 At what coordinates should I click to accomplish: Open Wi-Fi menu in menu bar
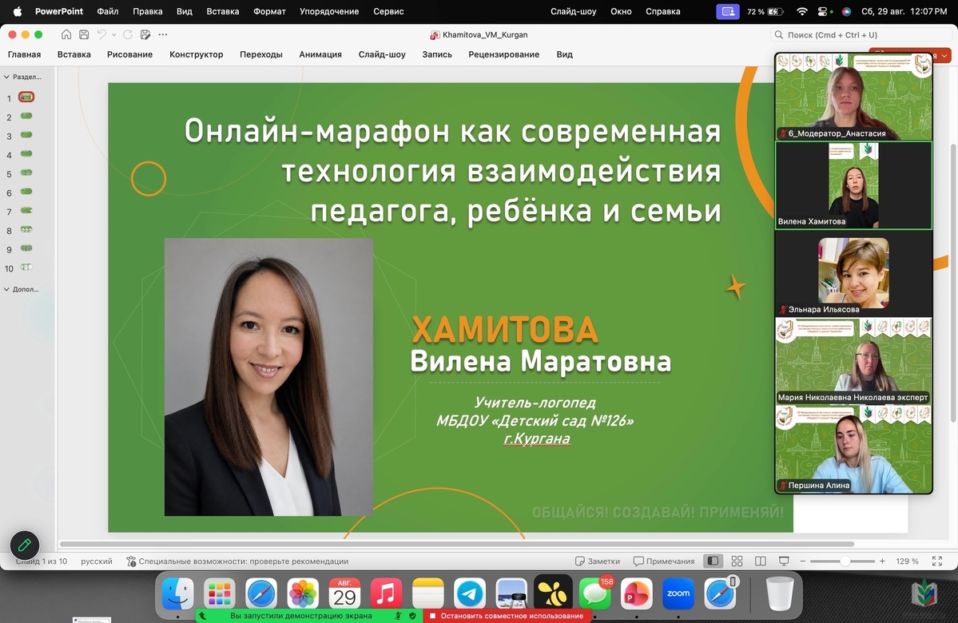[x=802, y=11]
